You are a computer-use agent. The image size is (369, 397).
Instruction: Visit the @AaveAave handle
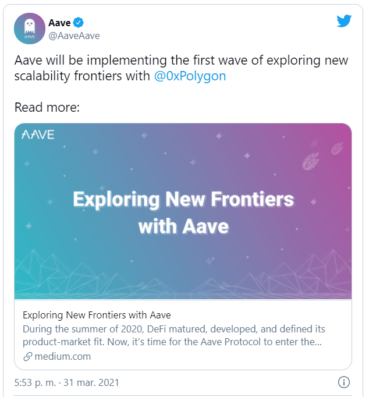coord(74,36)
